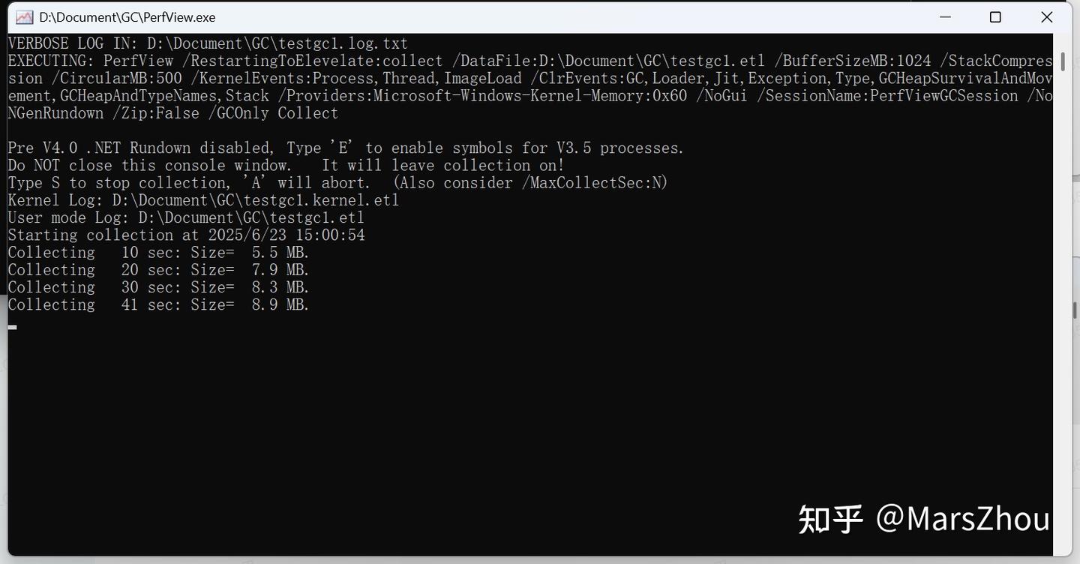The height and width of the screenshot is (564, 1080).
Task: Click the Kernel Log path line
Action: [x=203, y=200]
